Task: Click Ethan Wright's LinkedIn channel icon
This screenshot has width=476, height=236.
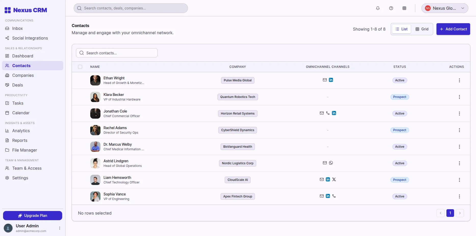Action: point(331,80)
